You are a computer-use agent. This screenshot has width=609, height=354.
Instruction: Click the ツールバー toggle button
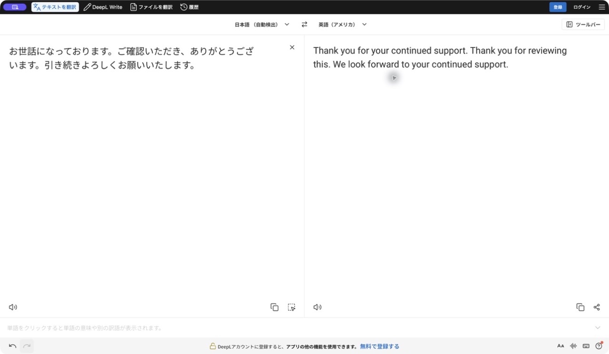point(583,24)
